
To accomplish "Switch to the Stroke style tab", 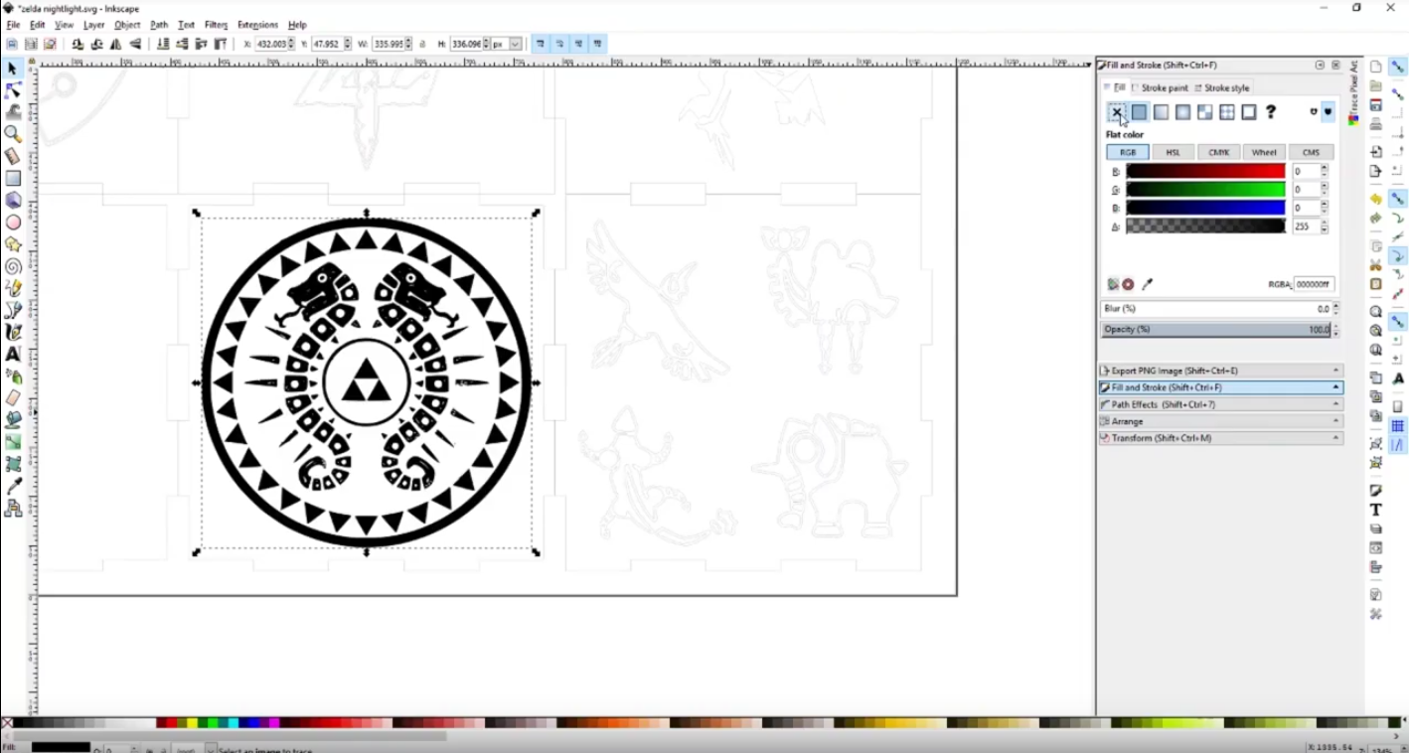I will 1222,88.
